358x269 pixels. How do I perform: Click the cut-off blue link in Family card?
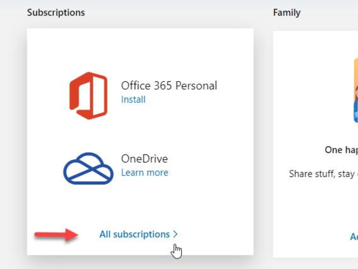pos(354,237)
